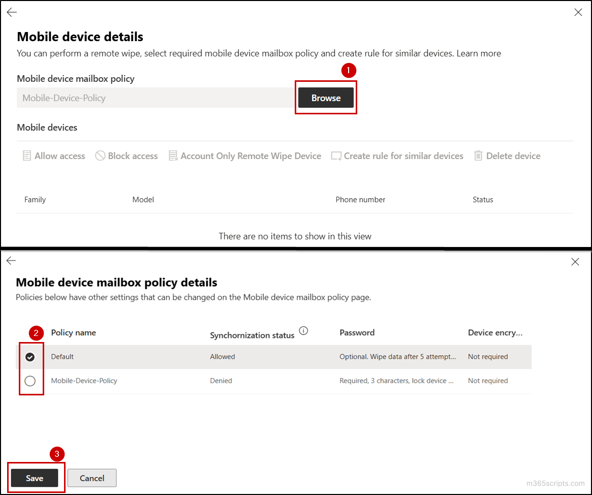
Task: Click the Mobile-Device-Policy input field
Action: click(x=152, y=98)
